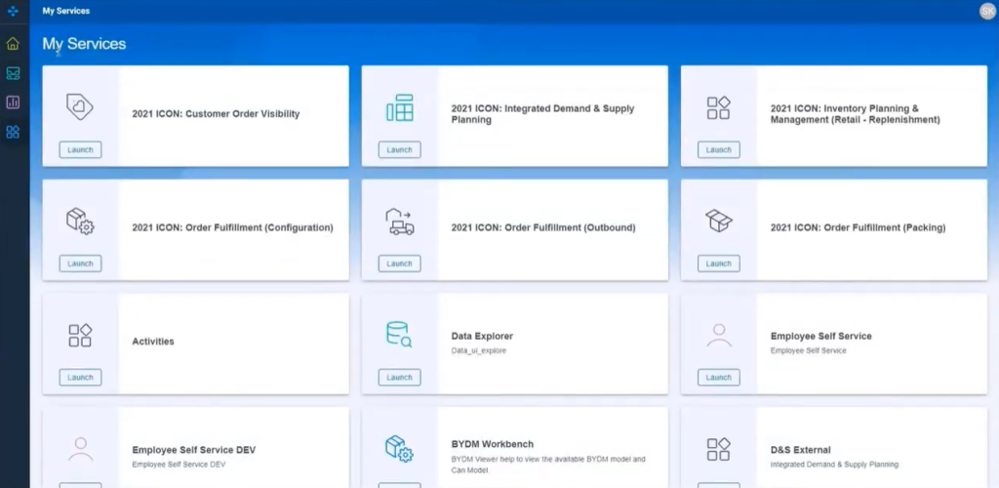This screenshot has width=999, height=488.
Task: Click the home icon in left sidebar
Action: 13,44
